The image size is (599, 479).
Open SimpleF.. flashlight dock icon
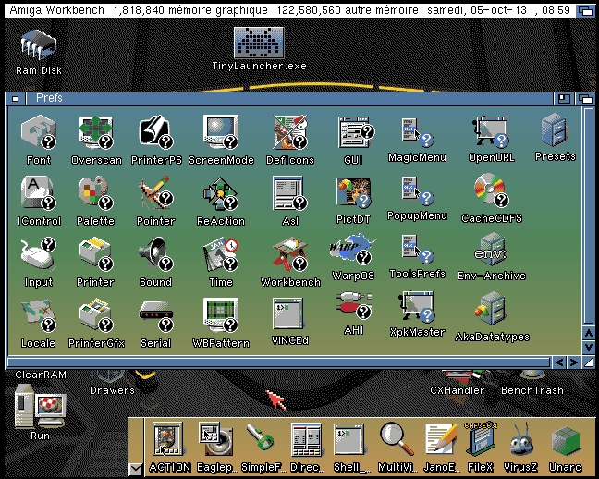tap(261, 437)
